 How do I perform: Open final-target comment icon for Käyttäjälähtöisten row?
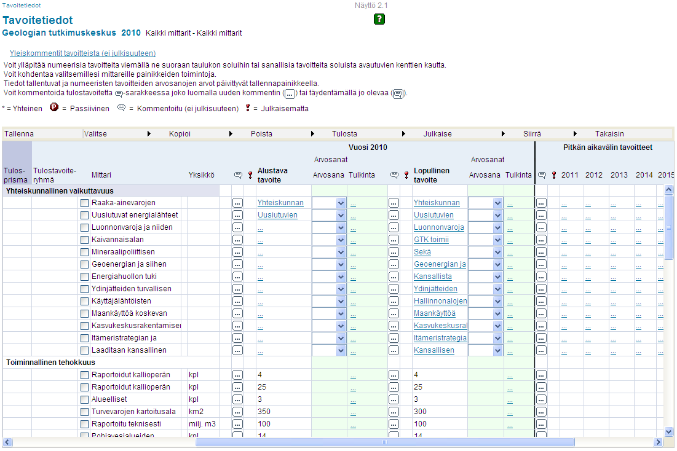394,301
